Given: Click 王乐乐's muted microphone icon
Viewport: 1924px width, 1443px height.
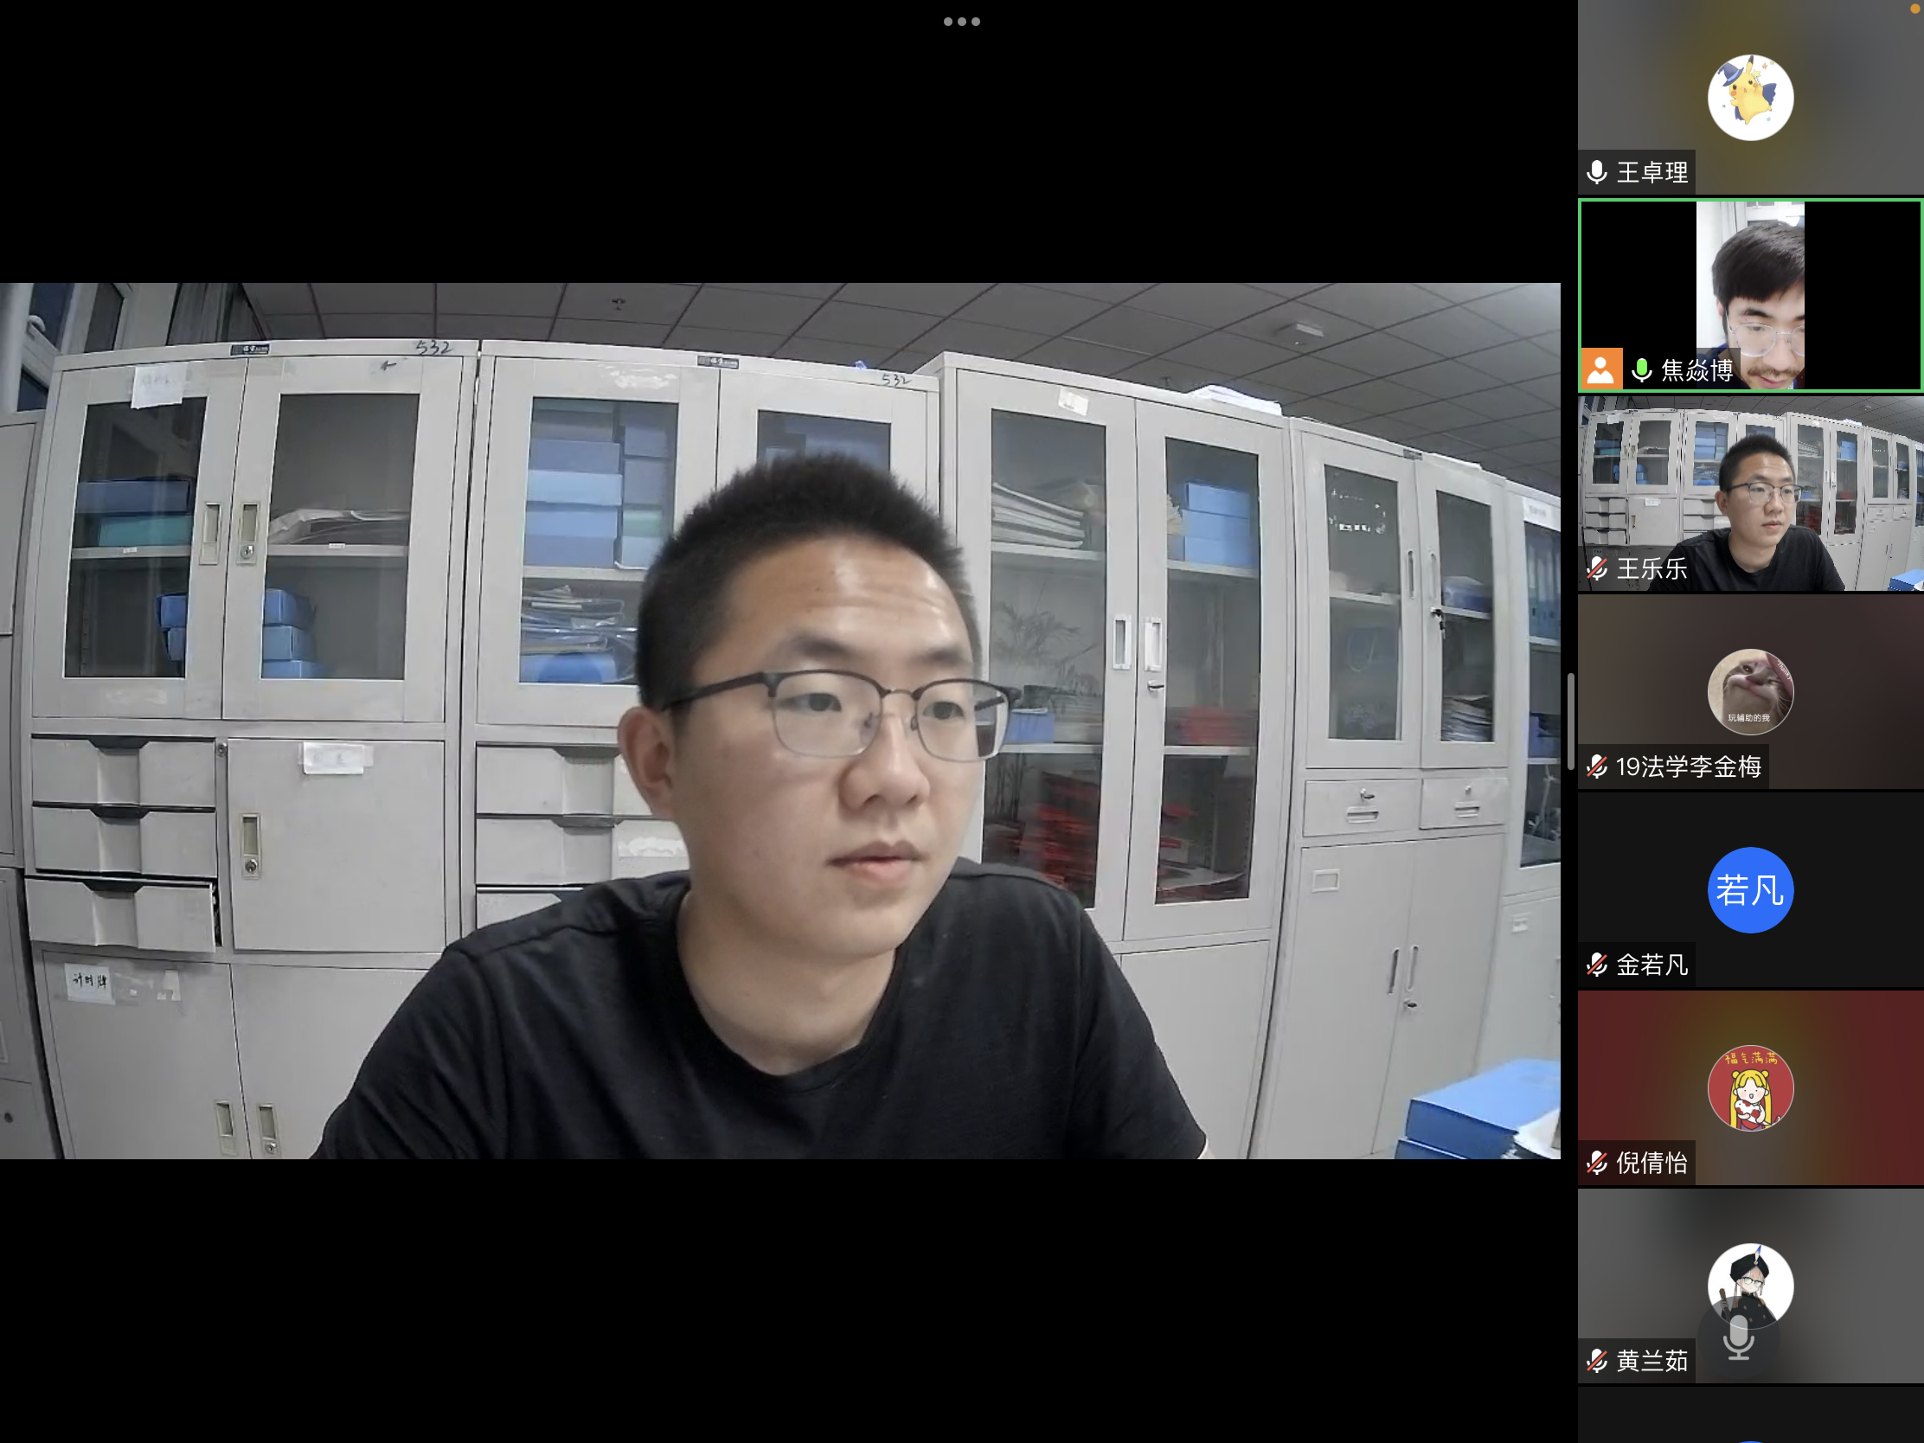Looking at the screenshot, I should (x=1596, y=569).
